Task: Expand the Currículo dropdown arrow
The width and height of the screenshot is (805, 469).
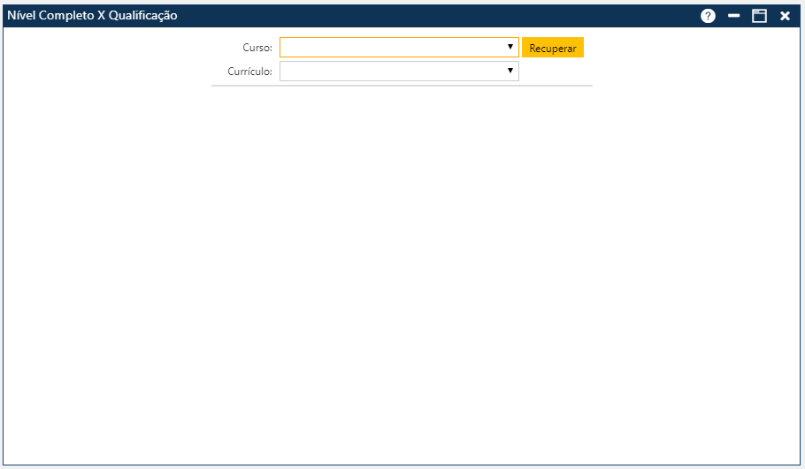Action: (510, 71)
